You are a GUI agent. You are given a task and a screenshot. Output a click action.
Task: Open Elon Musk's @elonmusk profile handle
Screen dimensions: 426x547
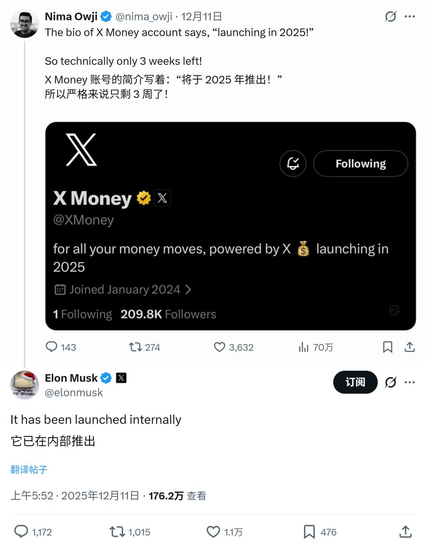click(x=74, y=393)
